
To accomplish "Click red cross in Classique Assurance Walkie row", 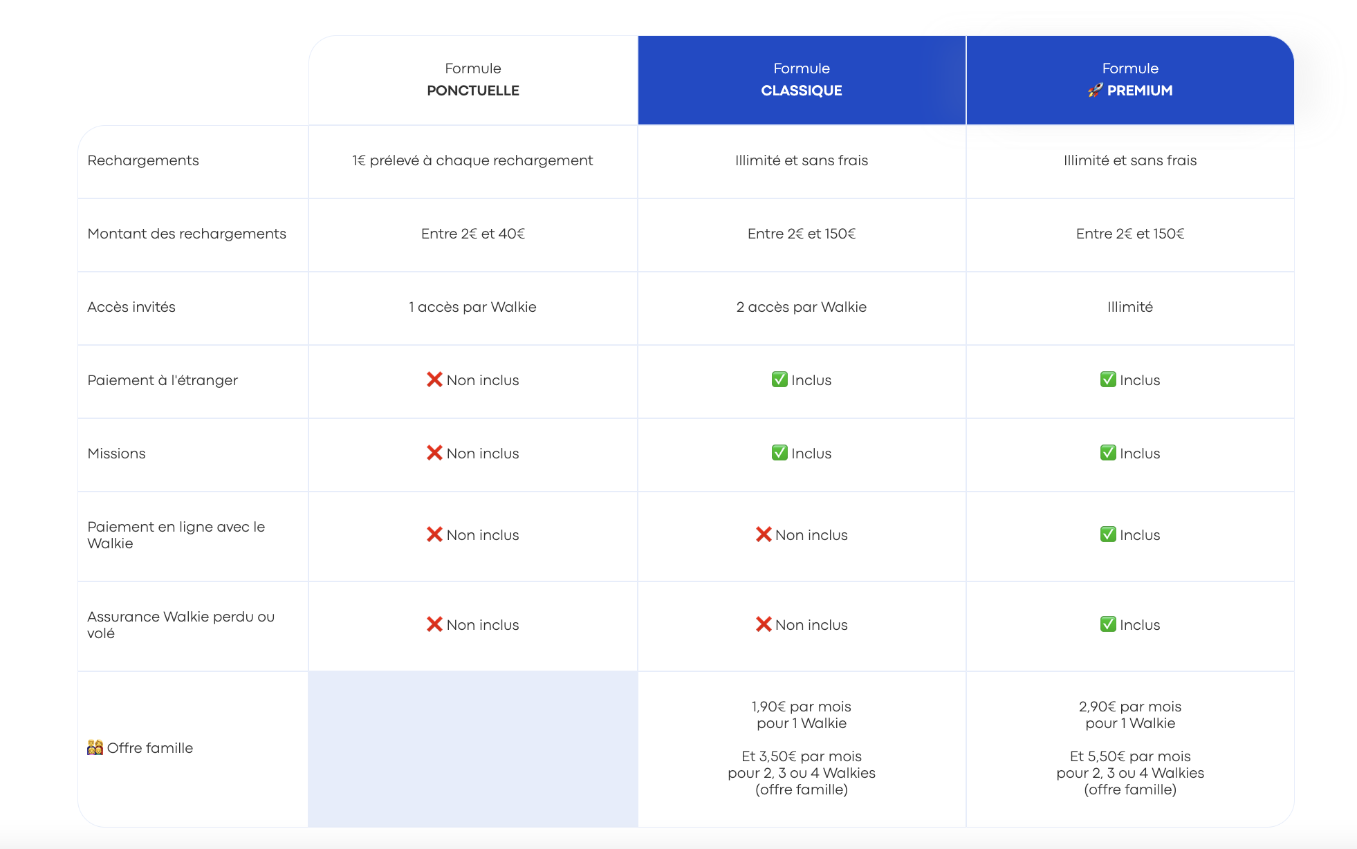I will click(764, 624).
